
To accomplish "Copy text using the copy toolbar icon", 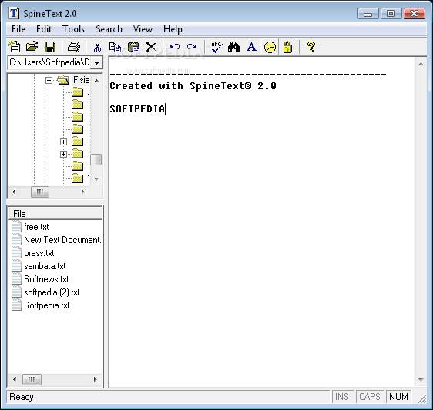I will tap(115, 47).
